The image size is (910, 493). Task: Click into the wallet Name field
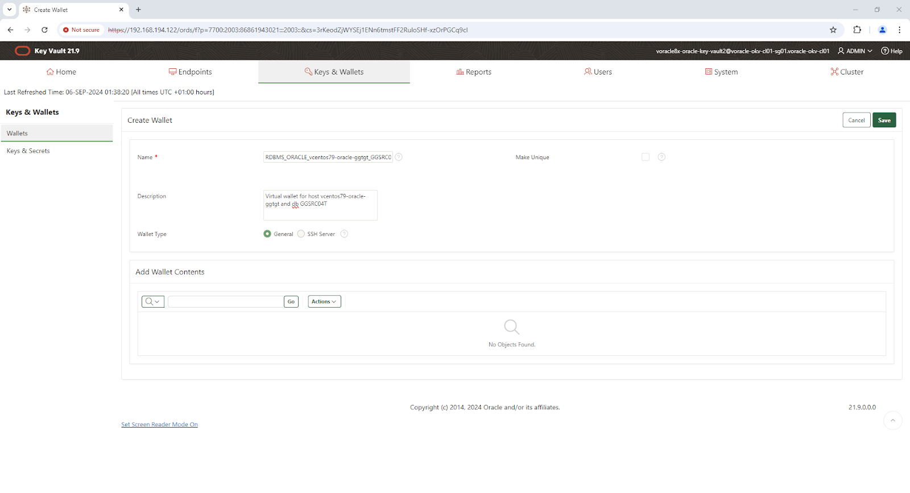328,157
